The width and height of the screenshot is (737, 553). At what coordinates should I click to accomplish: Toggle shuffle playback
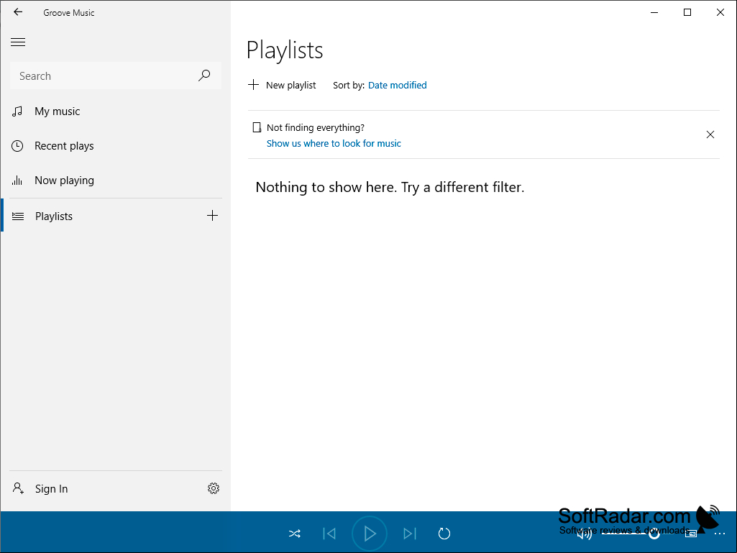[x=295, y=534]
